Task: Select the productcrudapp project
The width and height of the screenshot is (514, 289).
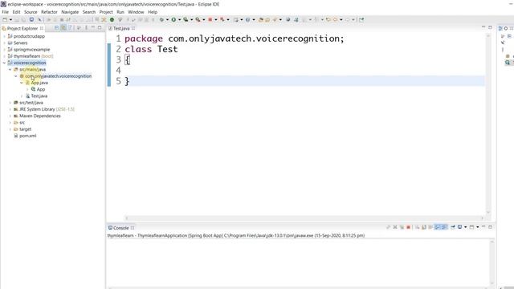Action: click(x=29, y=36)
